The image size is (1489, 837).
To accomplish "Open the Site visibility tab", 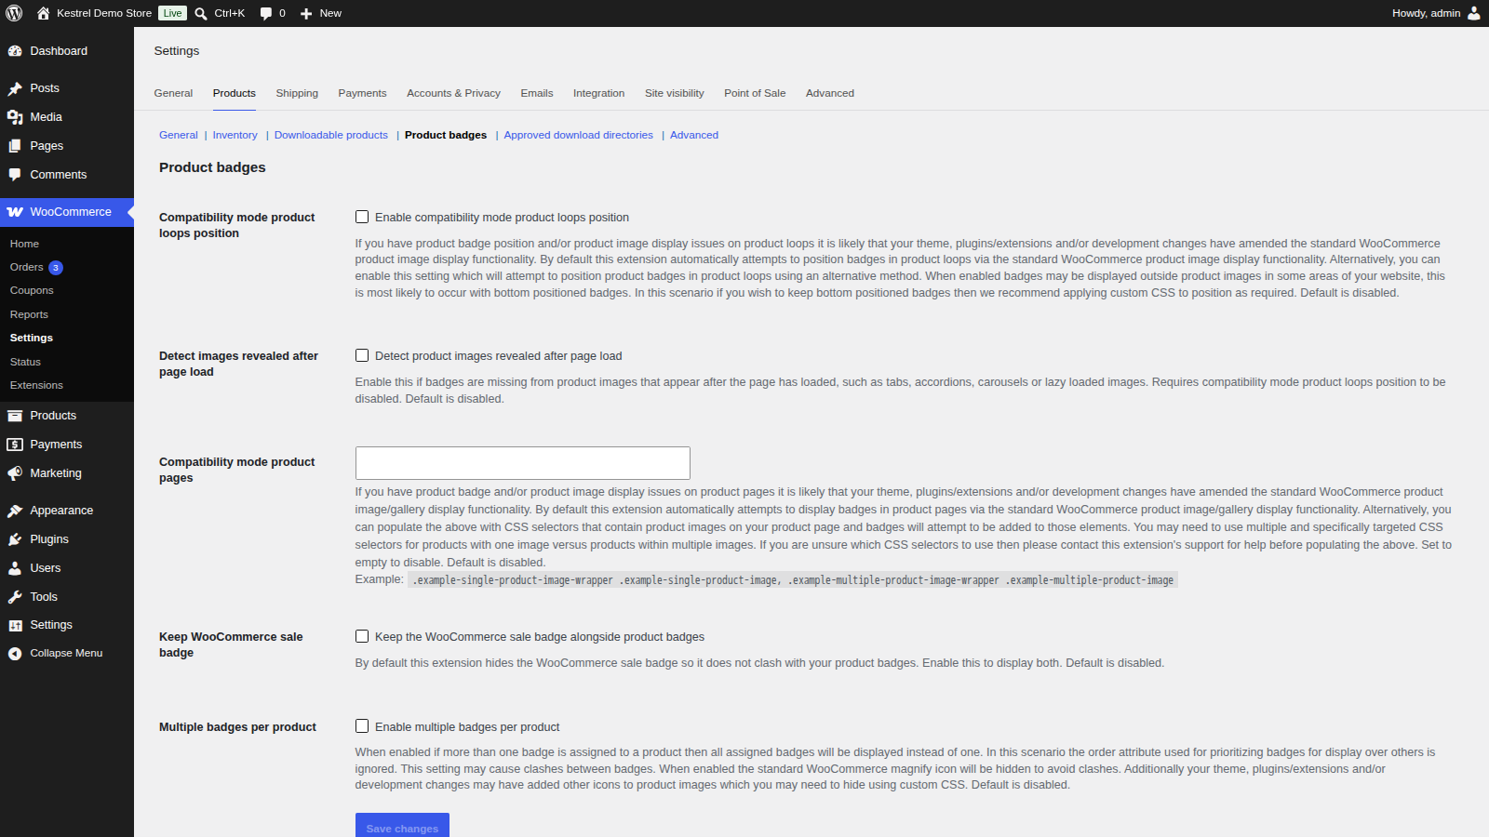I will 675,93.
